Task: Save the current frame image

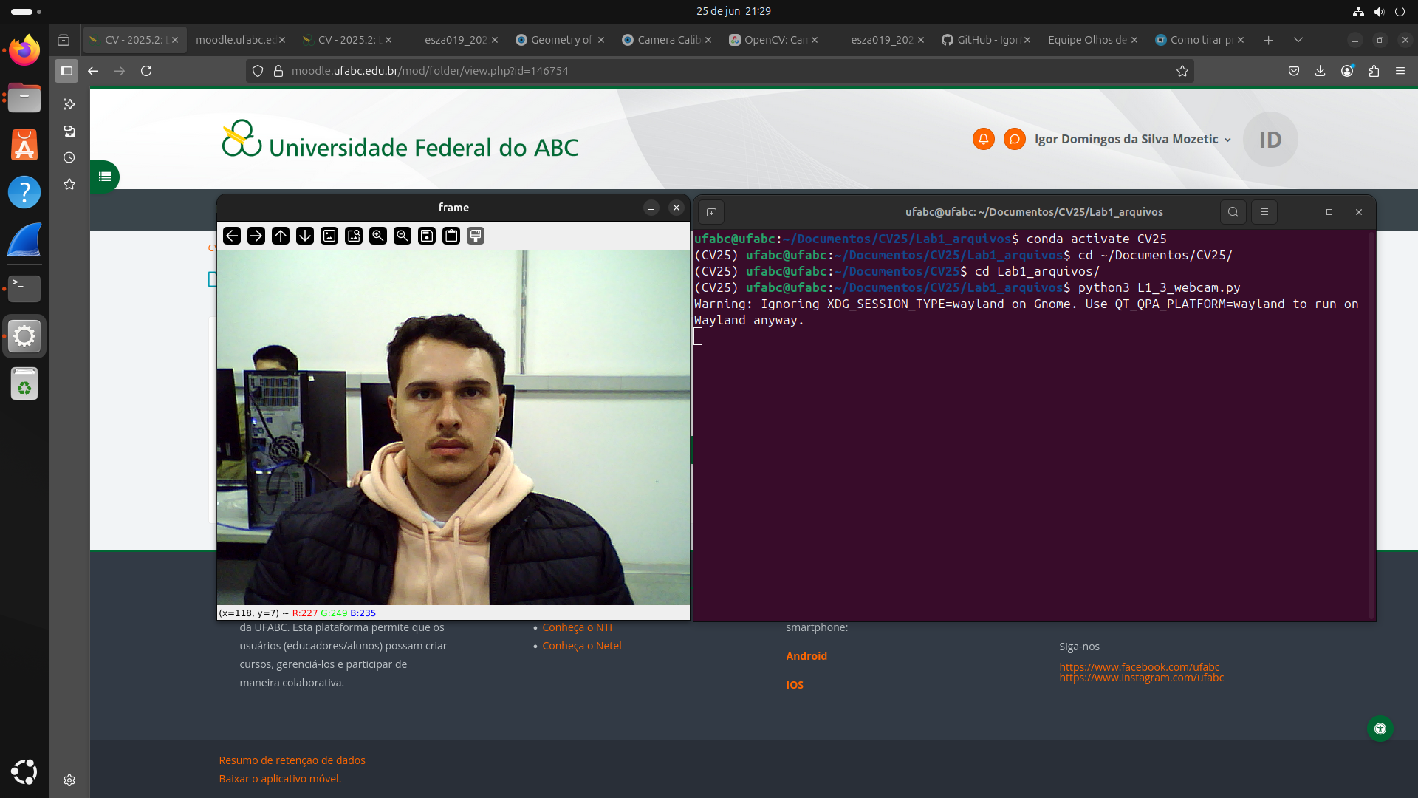Action: pyautogui.click(x=427, y=236)
